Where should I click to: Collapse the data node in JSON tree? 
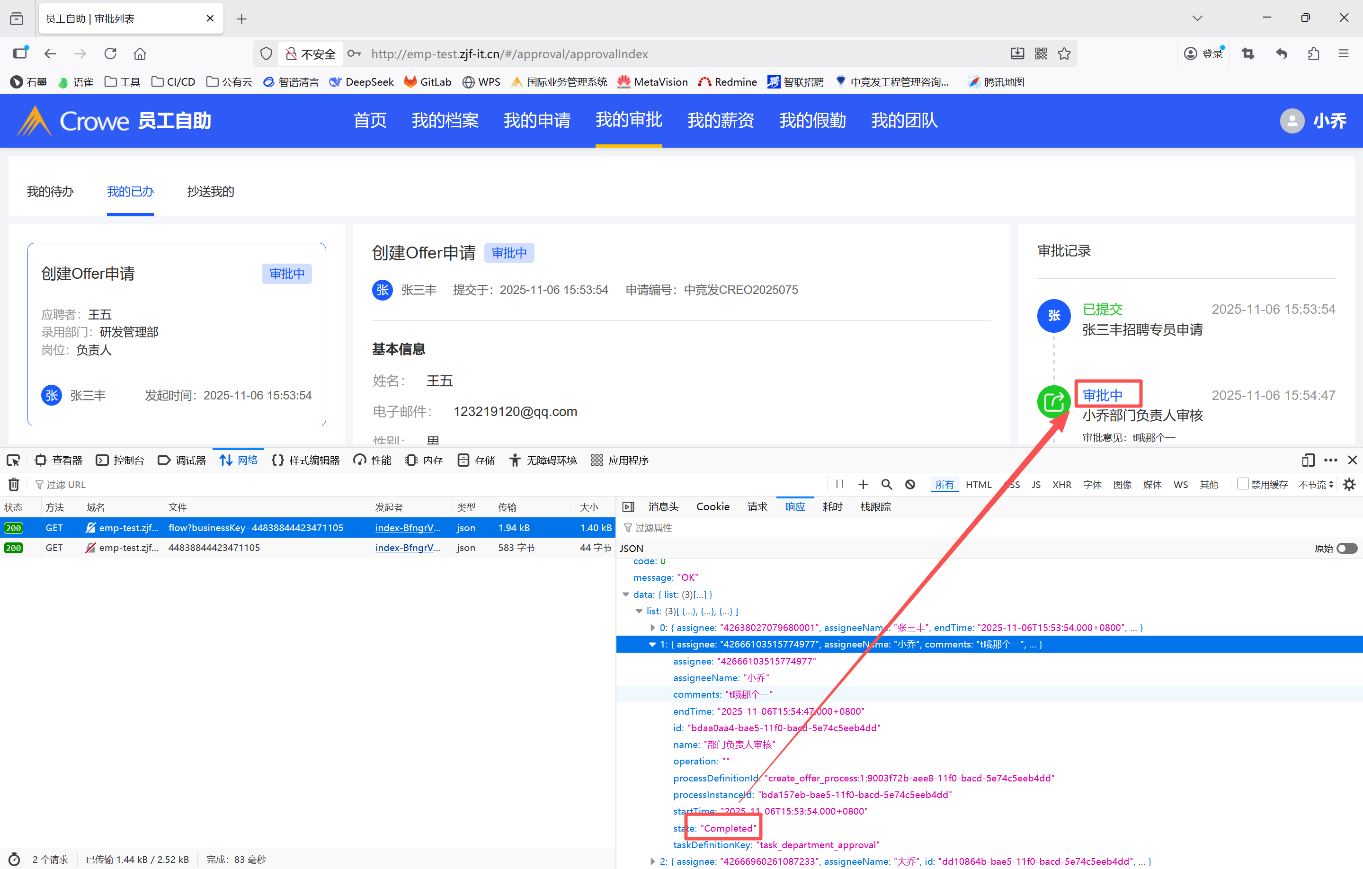click(625, 594)
